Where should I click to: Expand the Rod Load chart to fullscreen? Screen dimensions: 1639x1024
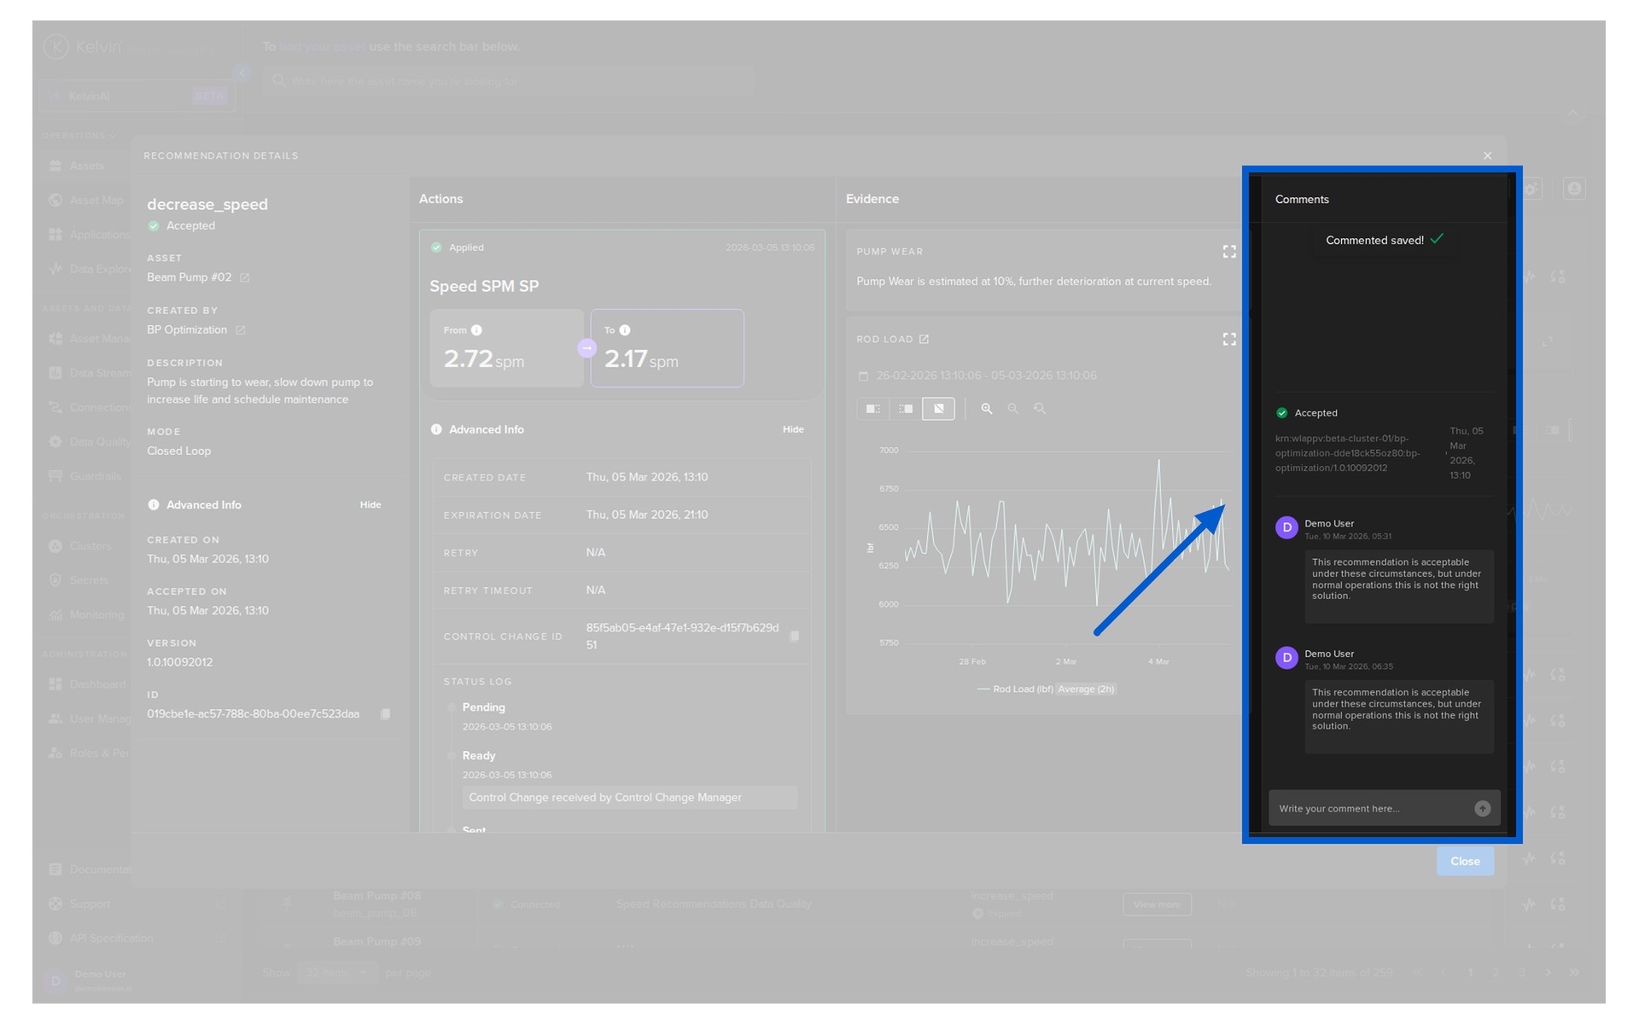click(1228, 340)
